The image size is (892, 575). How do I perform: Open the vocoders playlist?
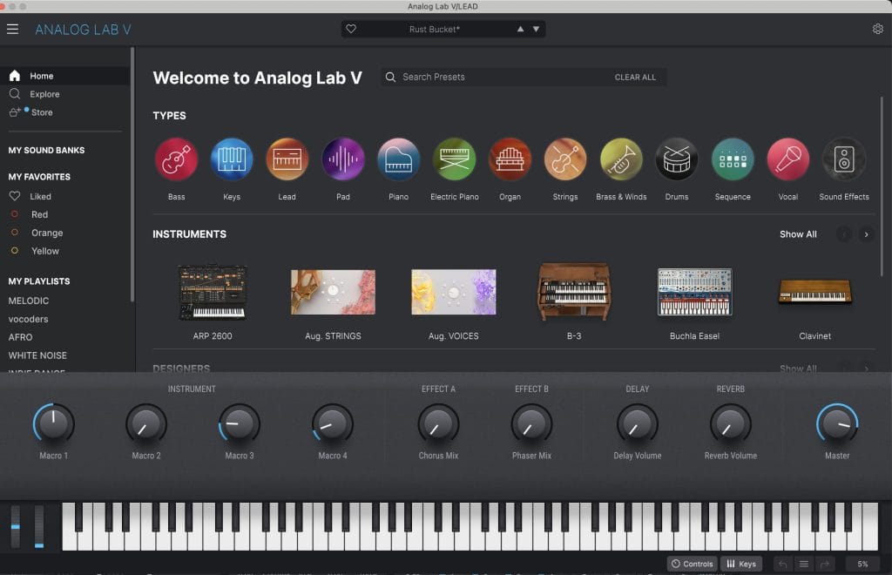click(x=28, y=319)
